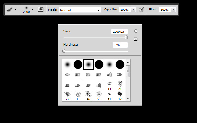Image resolution: width=197 pixels, height=123 pixels.
Task: Open the Opacity slider popup arrow
Action: point(133,10)
